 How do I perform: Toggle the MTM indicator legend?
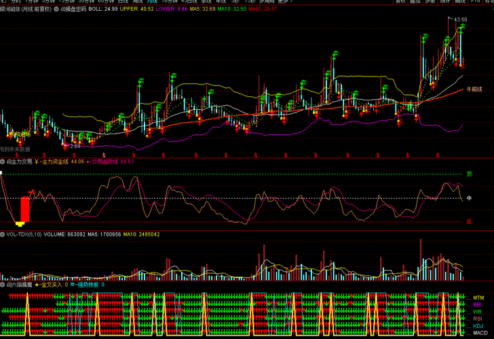pos(478,298)
